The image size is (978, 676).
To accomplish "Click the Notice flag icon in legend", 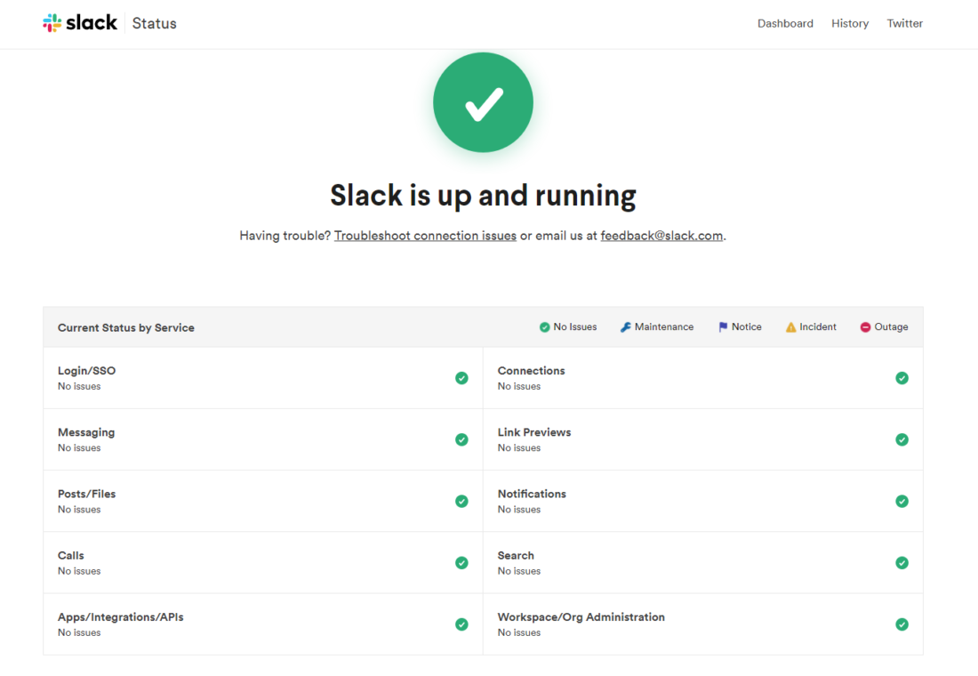I will pyautogui.click(x=722, y=326).
